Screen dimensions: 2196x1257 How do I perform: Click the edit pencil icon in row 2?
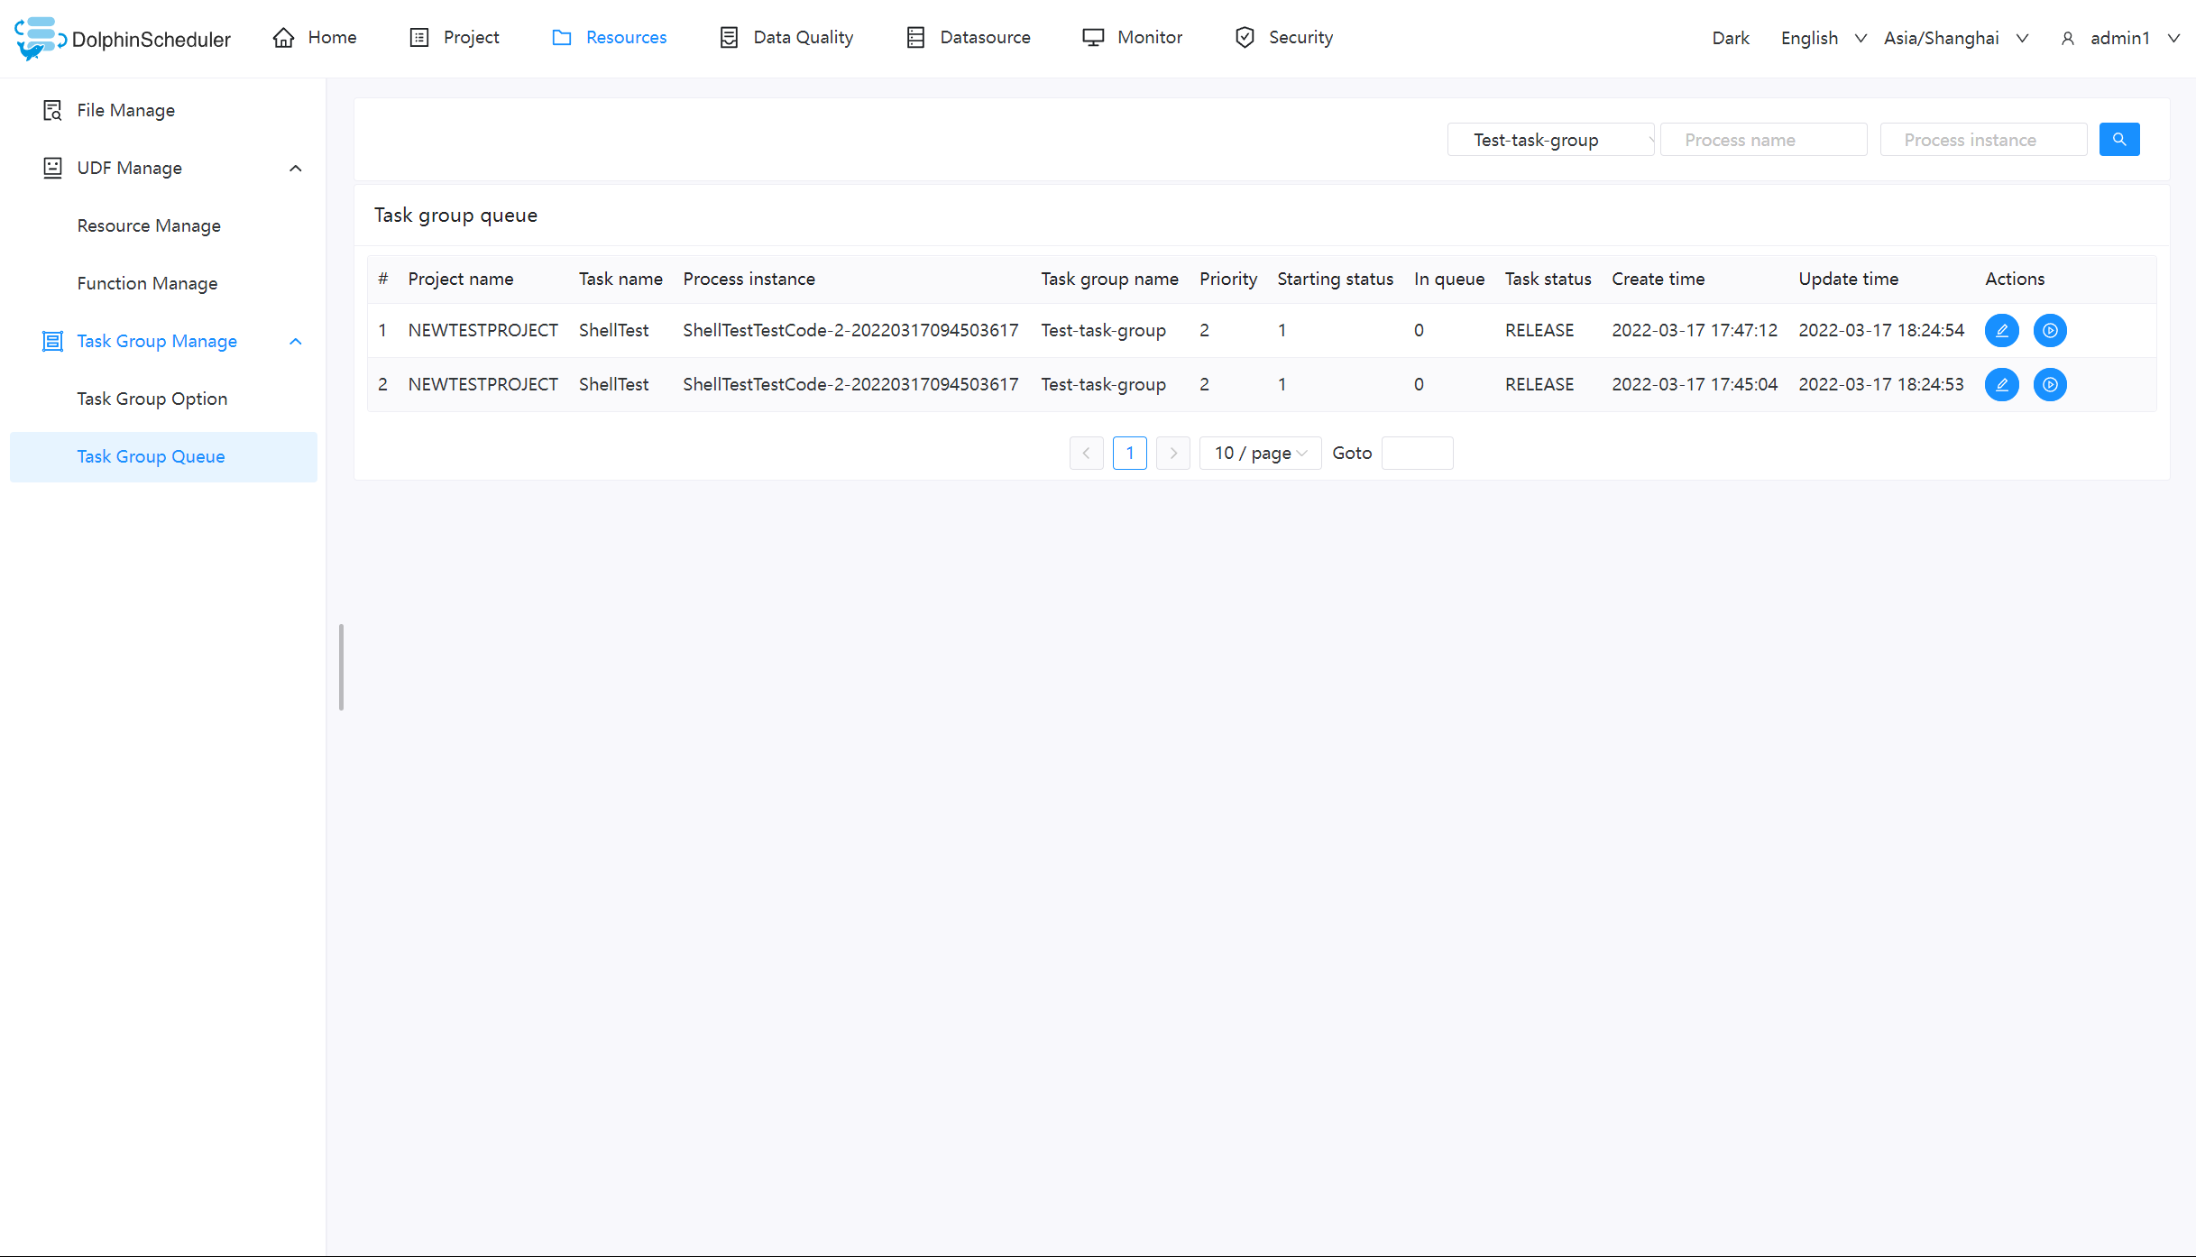2001,385
